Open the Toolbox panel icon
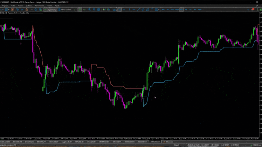The height and width of the screenshot is (147, 262). 27,9
